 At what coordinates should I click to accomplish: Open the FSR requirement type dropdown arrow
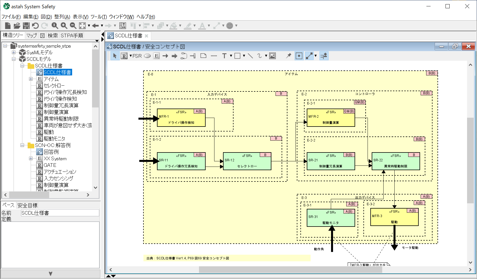131,56
